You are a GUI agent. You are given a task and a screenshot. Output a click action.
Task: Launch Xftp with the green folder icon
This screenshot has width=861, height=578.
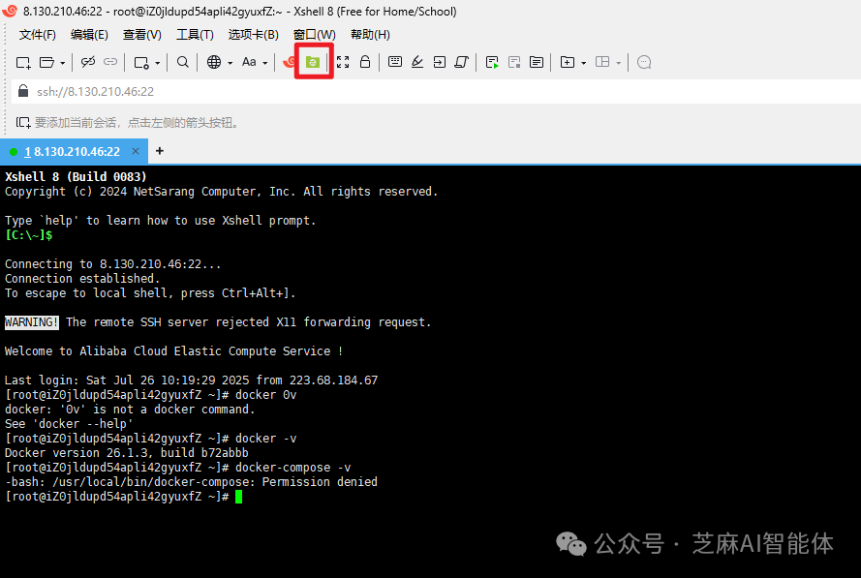coord(313,62)
